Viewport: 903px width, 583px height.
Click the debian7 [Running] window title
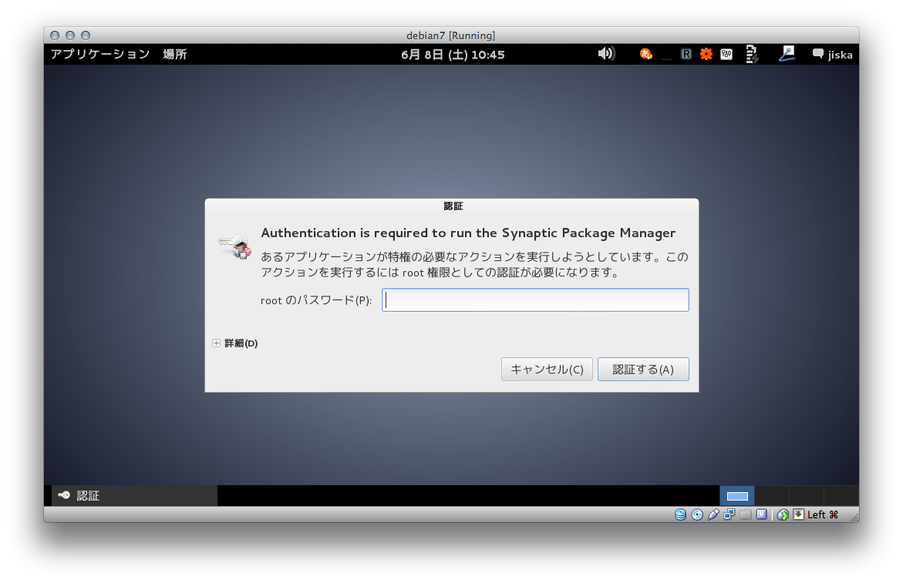(450, 35)
